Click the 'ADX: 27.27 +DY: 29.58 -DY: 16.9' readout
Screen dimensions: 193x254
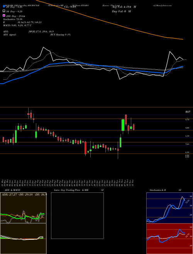[24, 194]
